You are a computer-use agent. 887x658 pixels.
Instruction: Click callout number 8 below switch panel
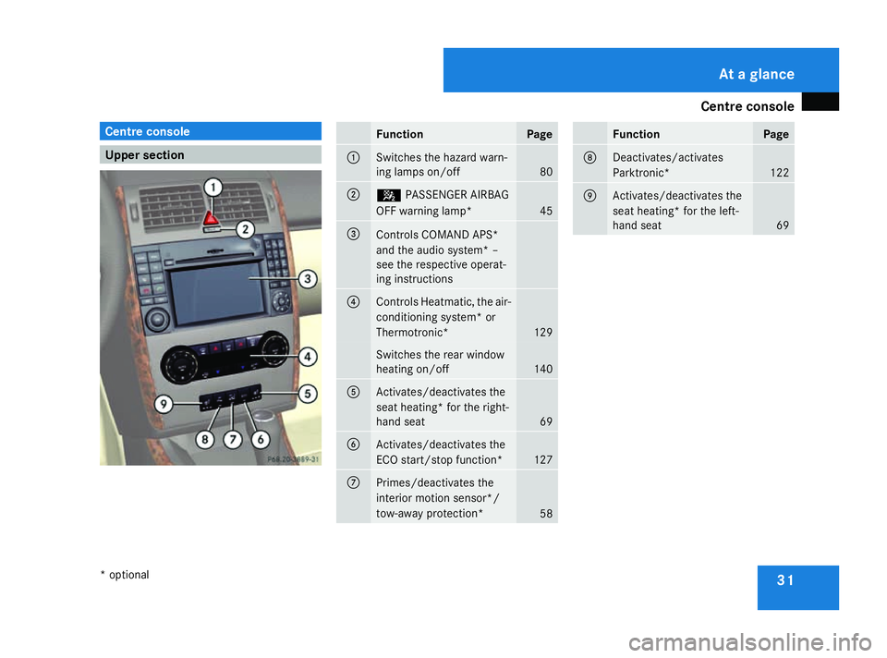[205, 440]
